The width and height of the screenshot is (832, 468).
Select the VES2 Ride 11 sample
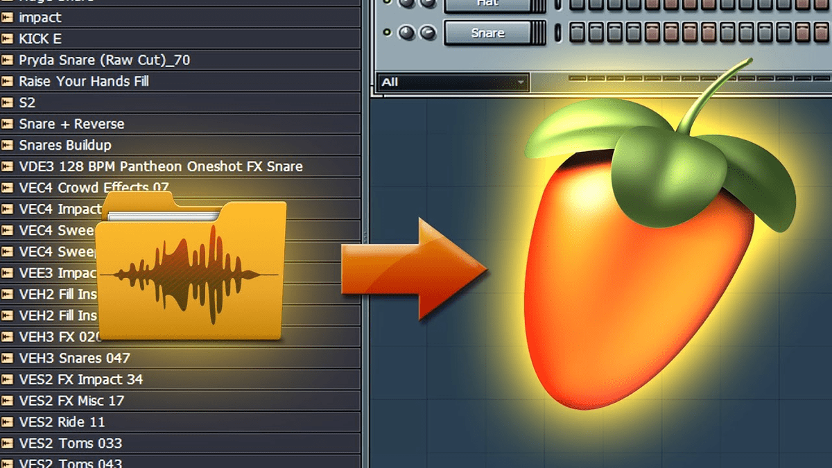[180, 422]
